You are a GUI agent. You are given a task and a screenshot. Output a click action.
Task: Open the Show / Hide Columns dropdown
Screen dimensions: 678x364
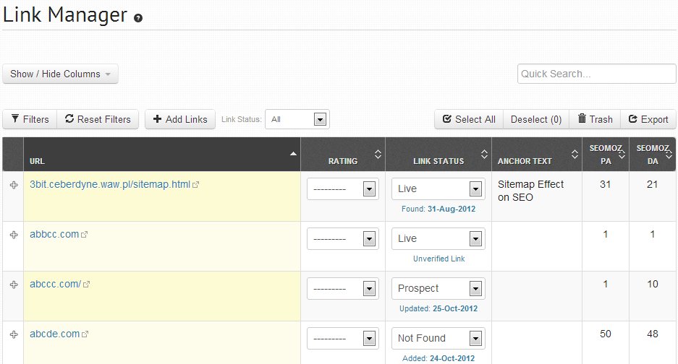click(x=60, y=74)
